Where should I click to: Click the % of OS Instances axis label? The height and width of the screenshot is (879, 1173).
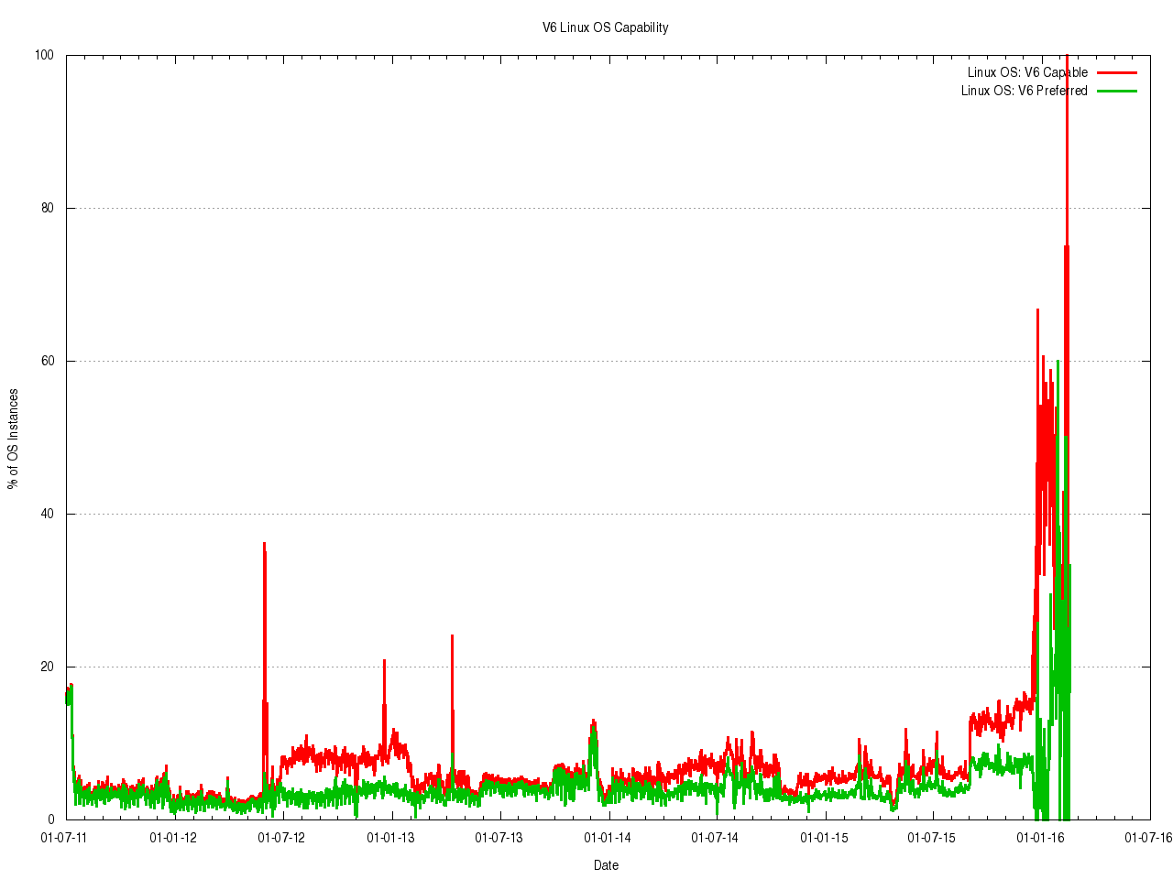(x=13, y=439)
